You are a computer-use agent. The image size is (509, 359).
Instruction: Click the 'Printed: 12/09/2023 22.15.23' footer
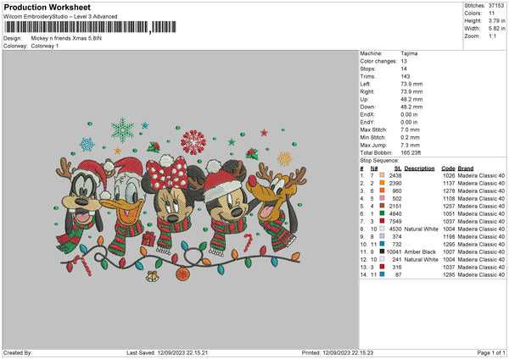tap(338, 353)
